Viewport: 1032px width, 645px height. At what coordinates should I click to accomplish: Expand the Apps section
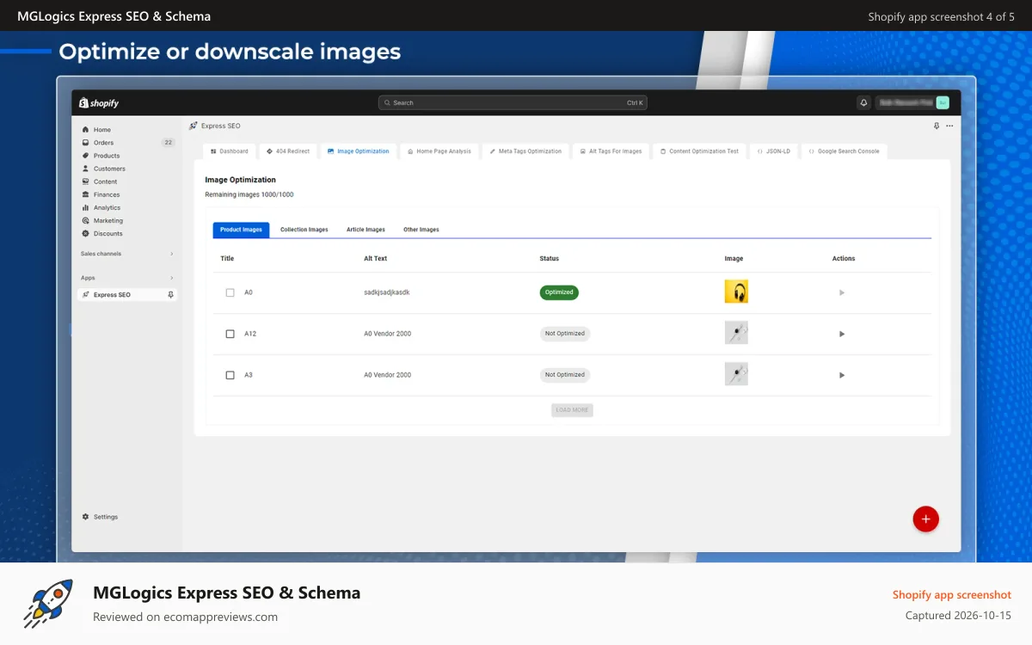pos(127,278)
